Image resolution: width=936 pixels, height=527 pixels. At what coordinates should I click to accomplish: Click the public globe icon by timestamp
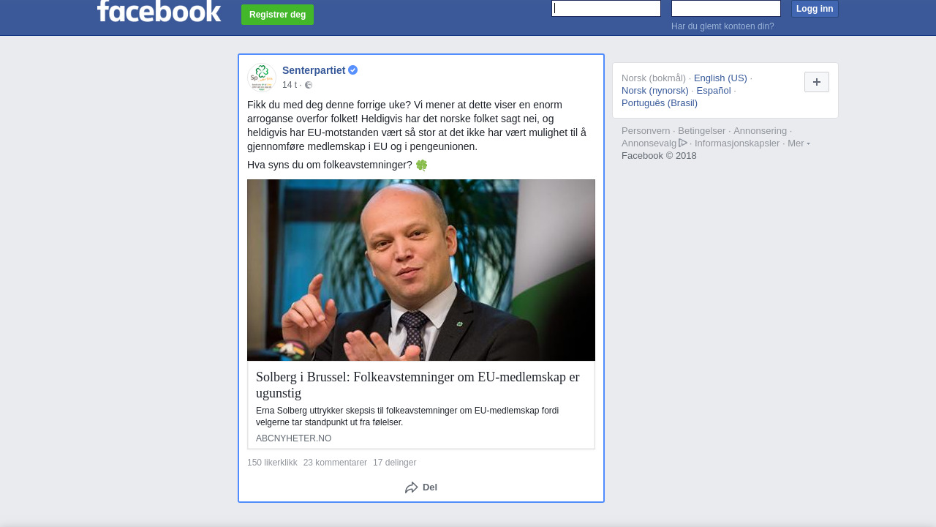tap(309, 85)
